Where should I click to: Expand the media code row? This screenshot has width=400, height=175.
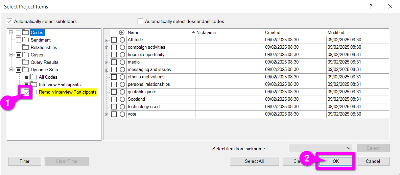107,62
